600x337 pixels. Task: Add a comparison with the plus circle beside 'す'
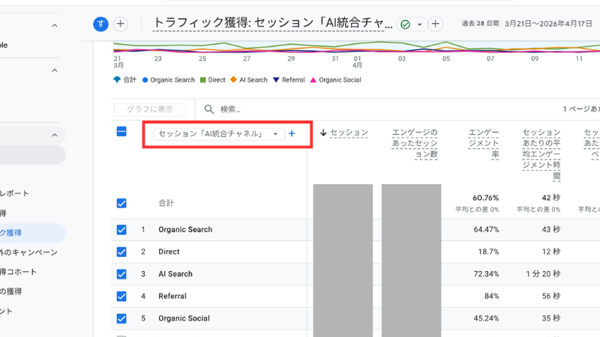click(x=121, y=24)
